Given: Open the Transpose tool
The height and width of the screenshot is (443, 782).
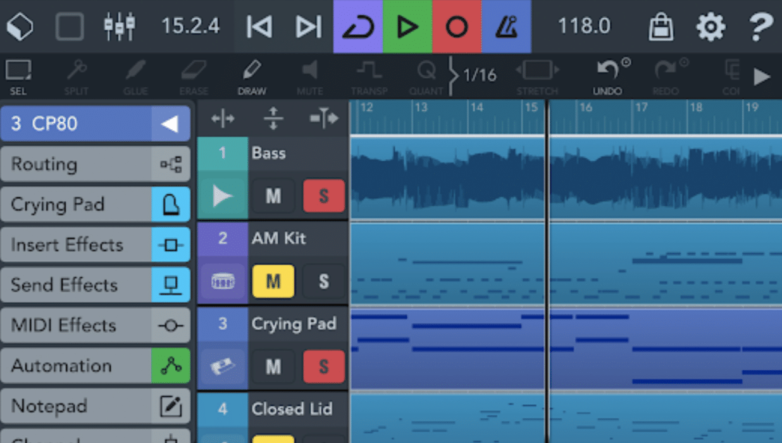Looking at the screenshot, I should click(369, 77).
